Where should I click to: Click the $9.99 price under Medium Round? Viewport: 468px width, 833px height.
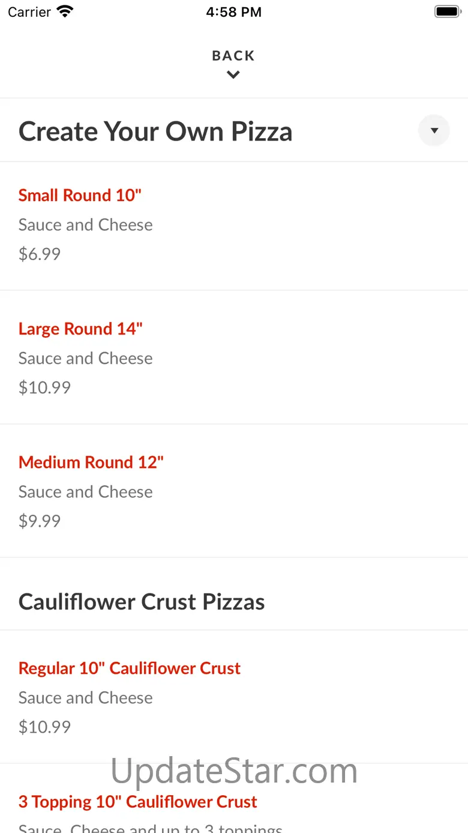coord(40,521)
